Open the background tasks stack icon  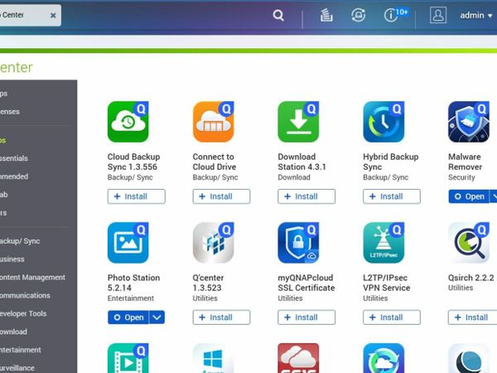[x=326, y=15]
